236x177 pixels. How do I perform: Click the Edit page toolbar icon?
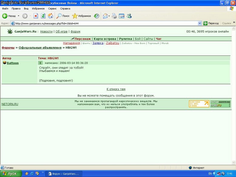click(x=122, y=16)
